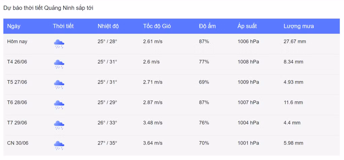
Task: Click rainfall 8.34 mm
Action: [294, 62]
